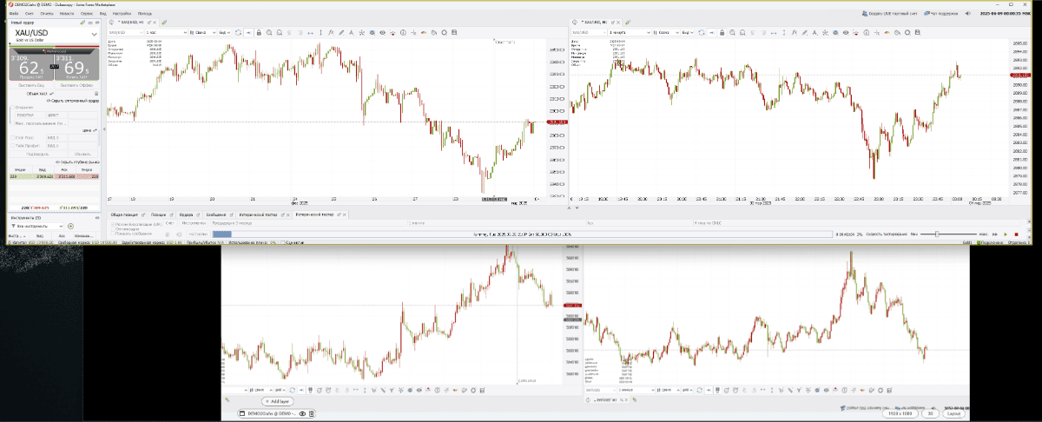Image resolution: width=1042 pixels, height=422 pixels.
Task: Click the tester speed slider
Action: (938, 234)
